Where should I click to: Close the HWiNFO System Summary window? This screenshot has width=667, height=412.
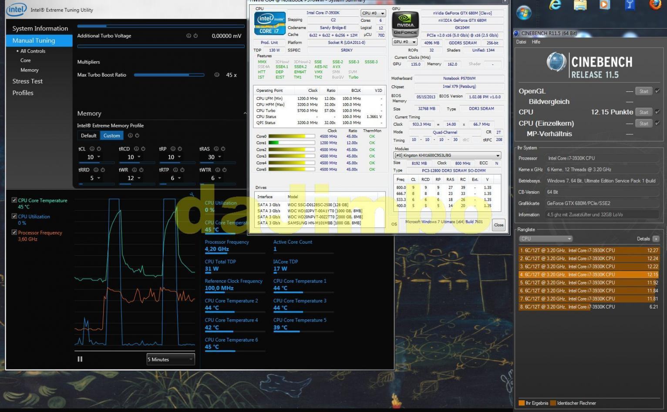click(499, 225)
